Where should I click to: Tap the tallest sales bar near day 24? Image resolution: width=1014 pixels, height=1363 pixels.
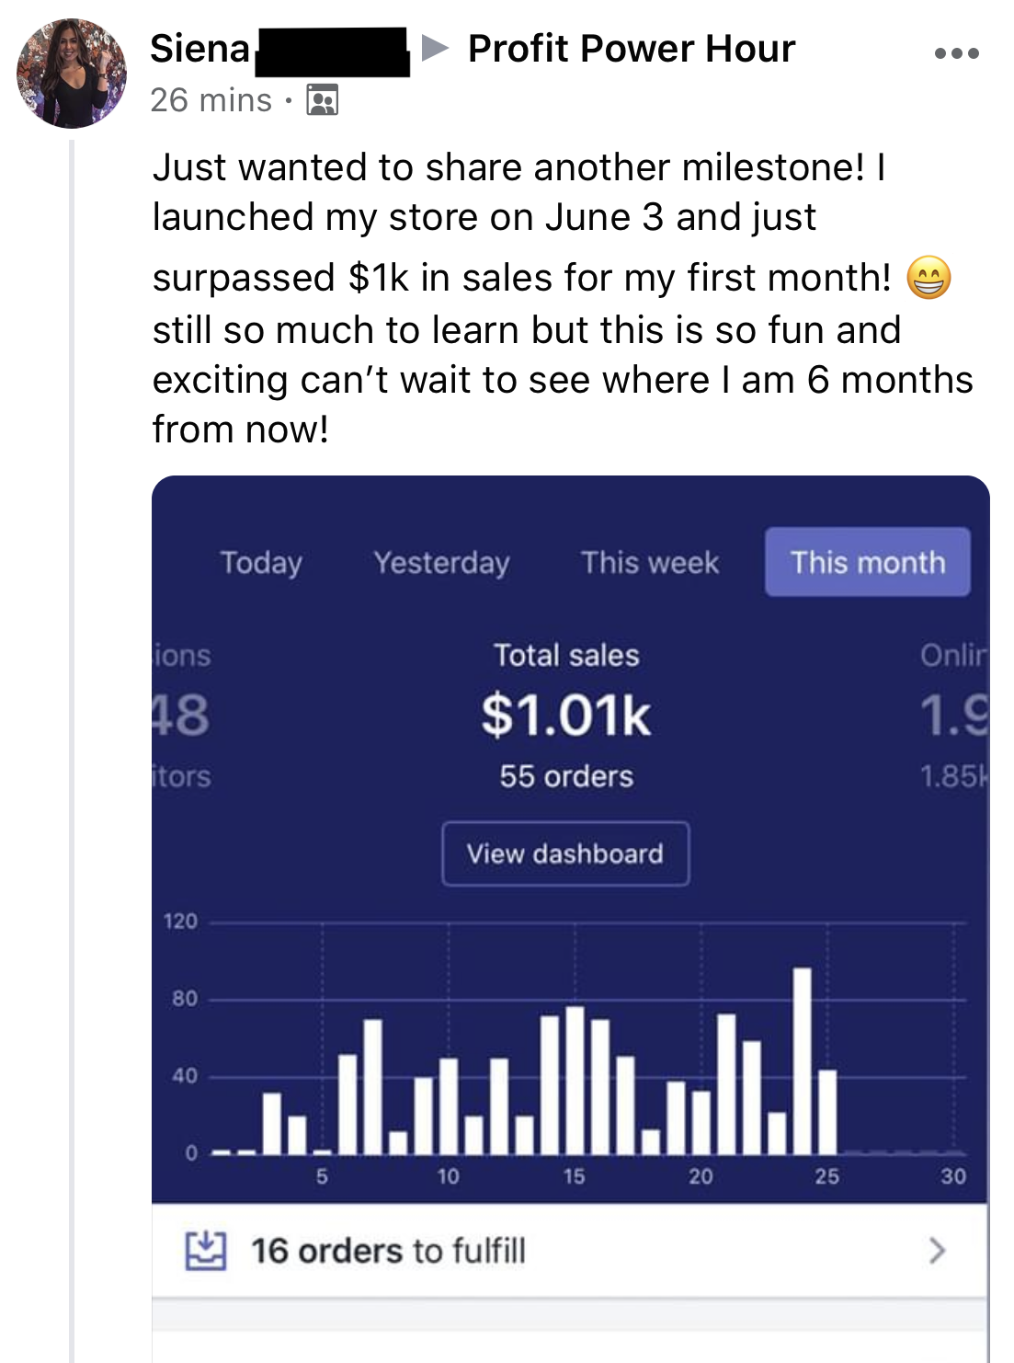pos(802,1060)
